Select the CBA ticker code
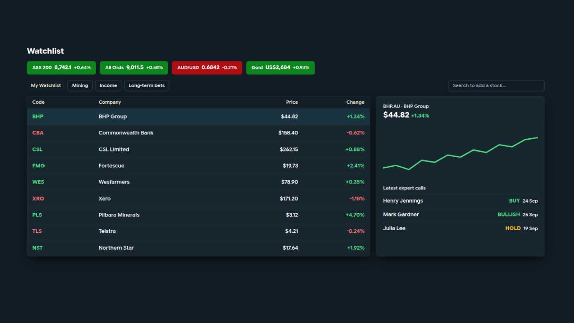Image resolution: width=574 pixels, height=323 pixels. coord(38,133)
